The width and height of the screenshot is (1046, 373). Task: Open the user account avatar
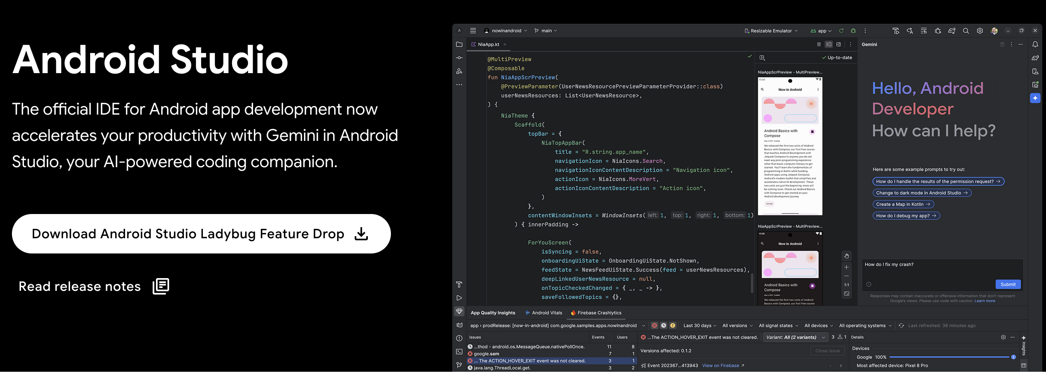(994, 31)
